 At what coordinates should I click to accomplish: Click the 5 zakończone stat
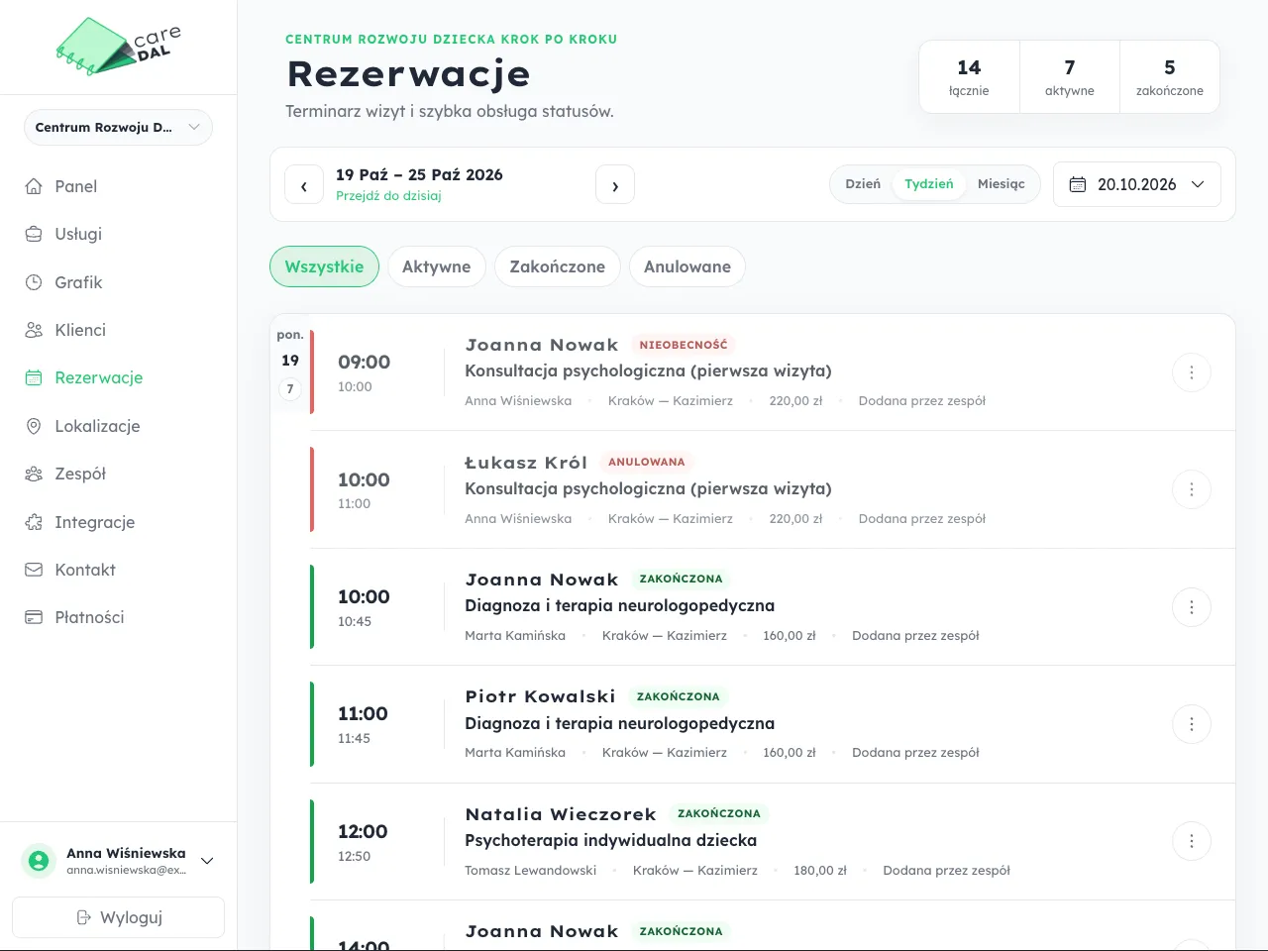tap(1170, 77)
